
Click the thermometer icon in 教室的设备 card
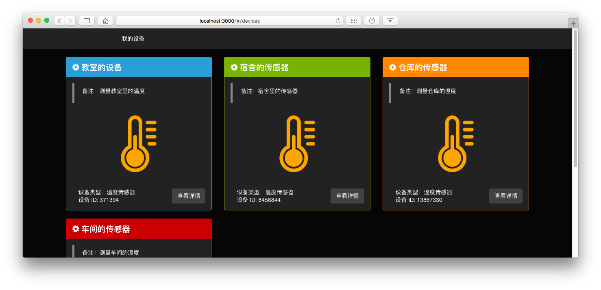pyautogui.click(x=139, y=144)
